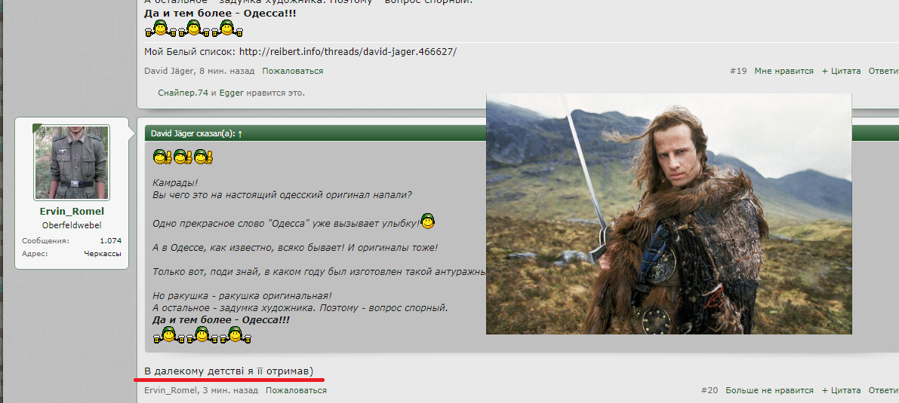The height and width of the screenshot is (403, 899).
Task: Click the Сообщения: label
Action: pos(46,241)
